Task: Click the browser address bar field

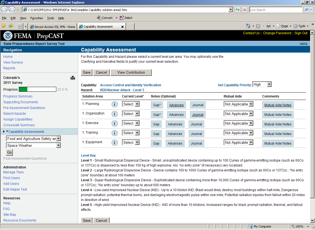Action: [x=127, y=10]
